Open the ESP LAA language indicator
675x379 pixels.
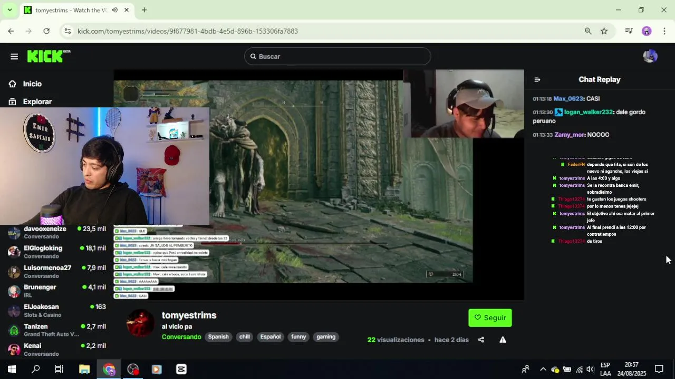[605, 369]
